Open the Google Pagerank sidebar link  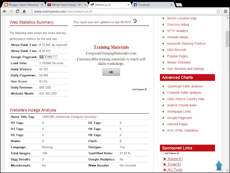tap(179, 118)
